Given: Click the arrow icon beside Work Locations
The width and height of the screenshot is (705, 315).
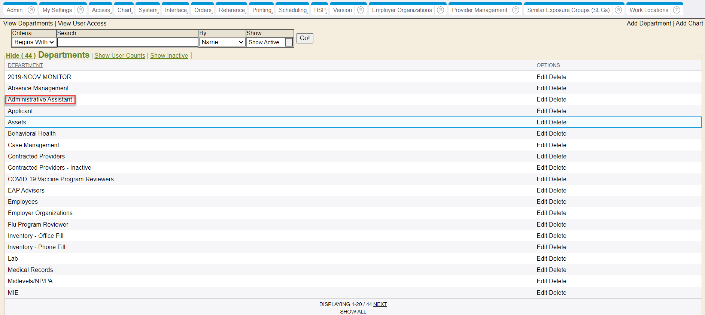Looking at the screenshot, I should [x=677, y=10].
